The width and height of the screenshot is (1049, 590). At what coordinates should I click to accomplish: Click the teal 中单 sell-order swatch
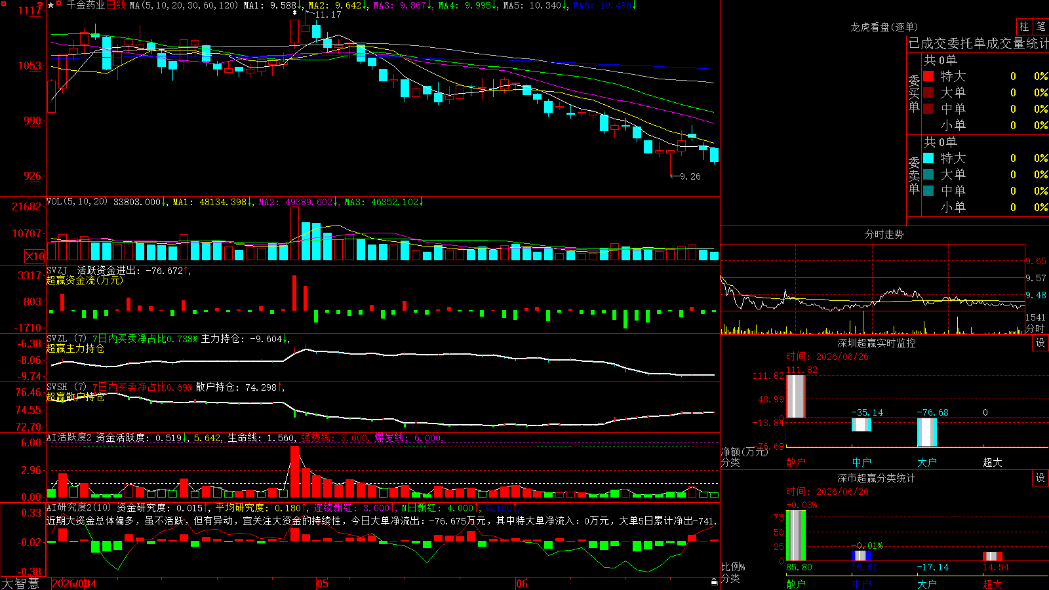tap(928, 191)
